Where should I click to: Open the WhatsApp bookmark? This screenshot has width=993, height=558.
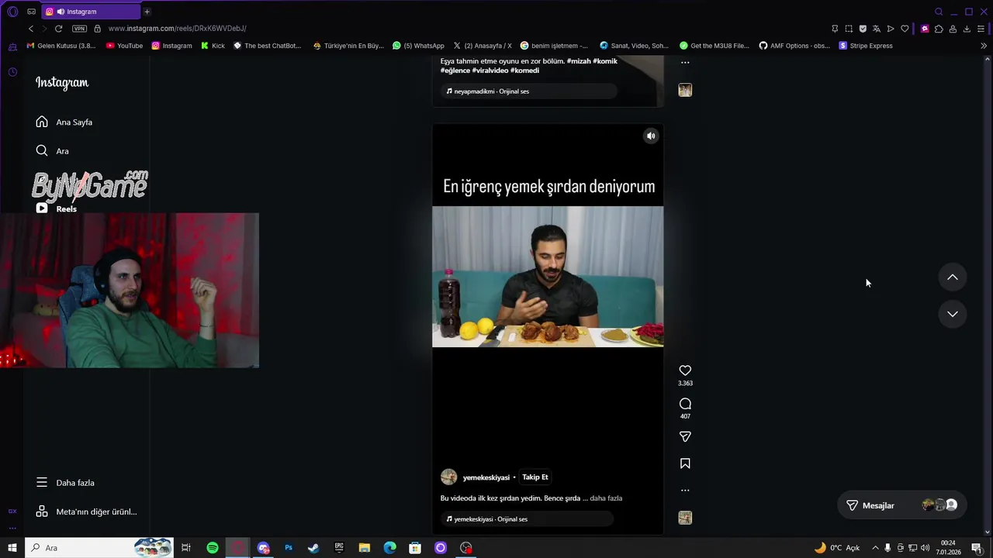tap(418, 46)
